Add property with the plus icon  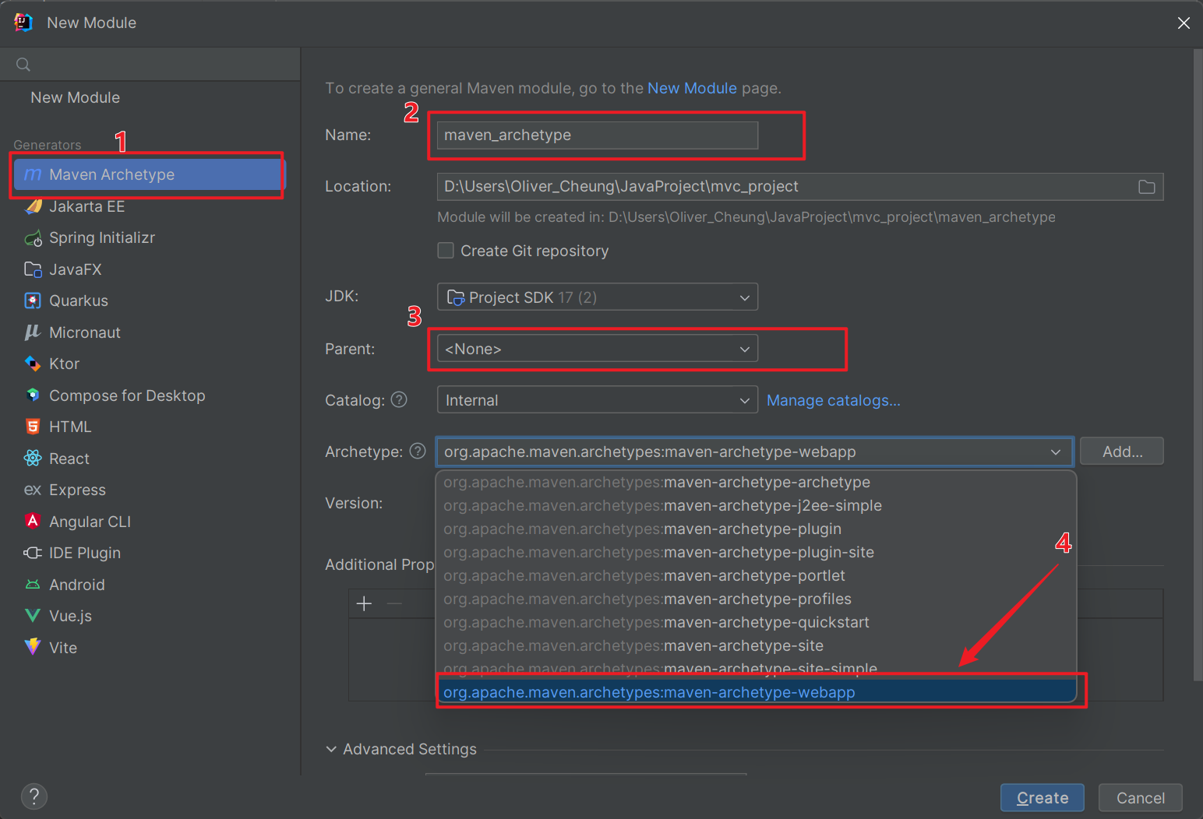click(x=364, y=603)
